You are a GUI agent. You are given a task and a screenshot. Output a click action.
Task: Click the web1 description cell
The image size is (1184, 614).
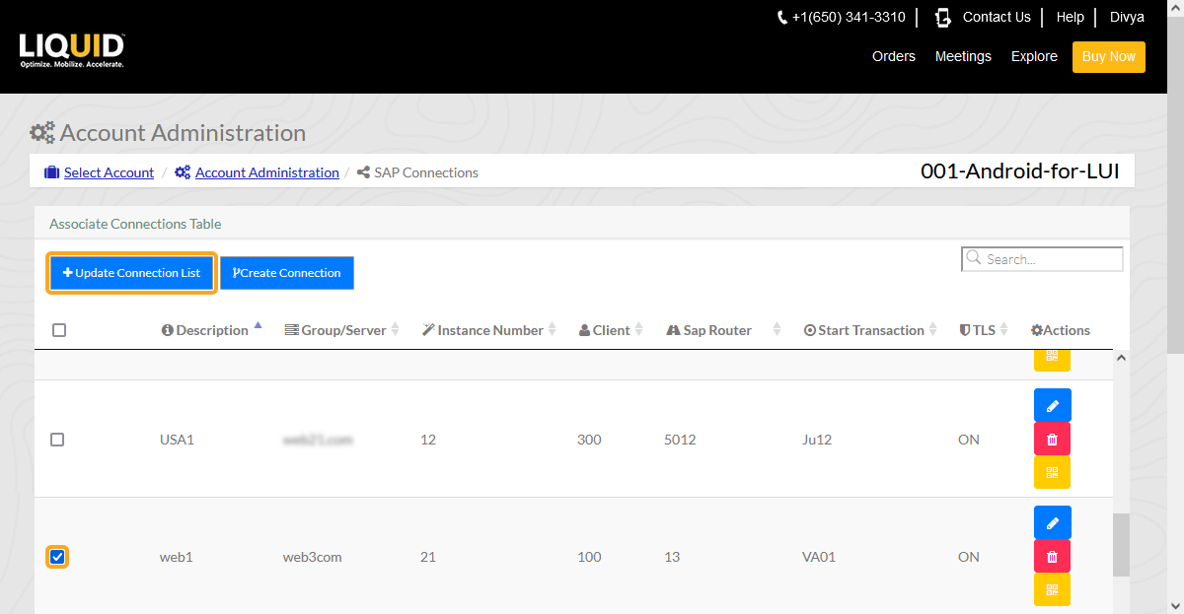pyautogui.click(x=177, y=557)
